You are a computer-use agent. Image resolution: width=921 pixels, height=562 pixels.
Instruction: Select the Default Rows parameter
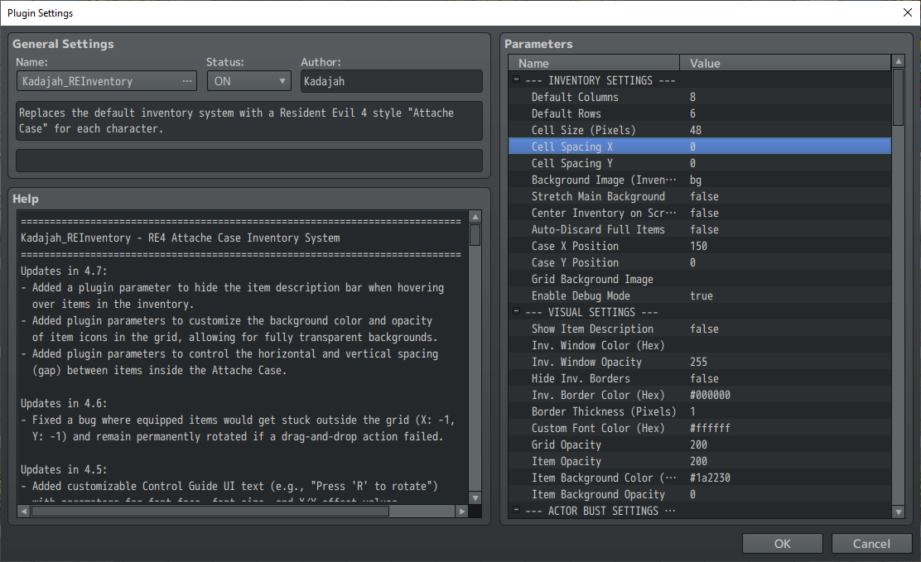pyautogui.click(x=700, y=113)
